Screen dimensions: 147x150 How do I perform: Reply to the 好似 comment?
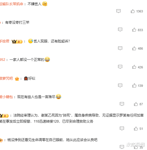[120, 85]
